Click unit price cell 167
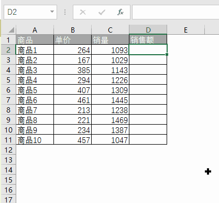Screen dimensions: 219x203 point(73,59)
